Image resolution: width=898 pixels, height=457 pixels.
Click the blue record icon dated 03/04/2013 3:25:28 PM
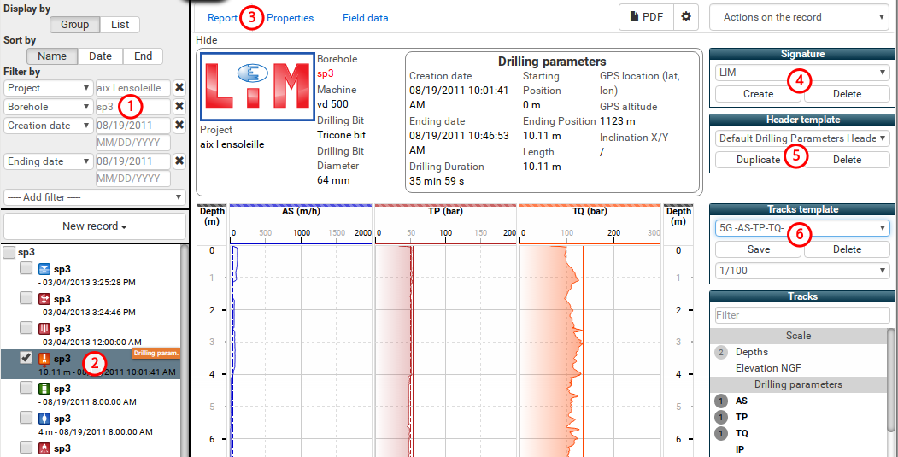click(46, 270)
